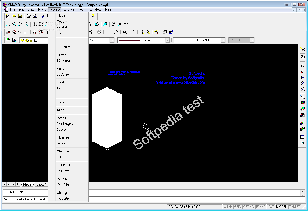Image resolution: width=308 pixels, height=211 pixels.
Task: Click the last-tab navigation arrow
Action: pyautogui.click(x=18, y=184)
